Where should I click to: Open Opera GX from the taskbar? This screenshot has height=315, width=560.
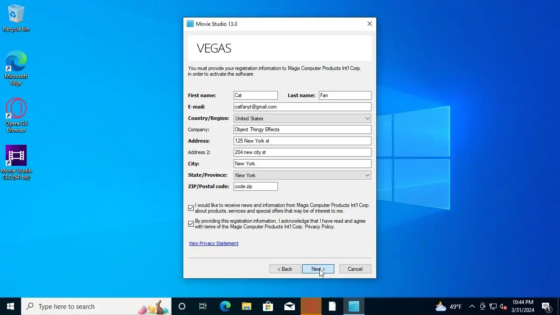pyautogui.click(x=311, y=306)
